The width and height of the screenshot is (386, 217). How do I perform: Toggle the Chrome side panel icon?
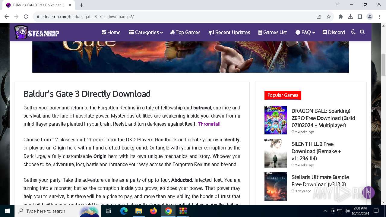click(360, 17)
